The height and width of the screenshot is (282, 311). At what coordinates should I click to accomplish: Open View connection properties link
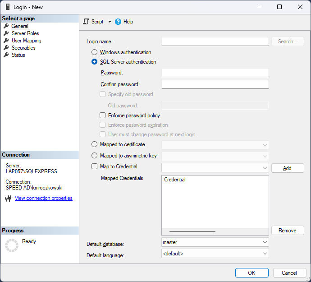click(x=44, y=198)
